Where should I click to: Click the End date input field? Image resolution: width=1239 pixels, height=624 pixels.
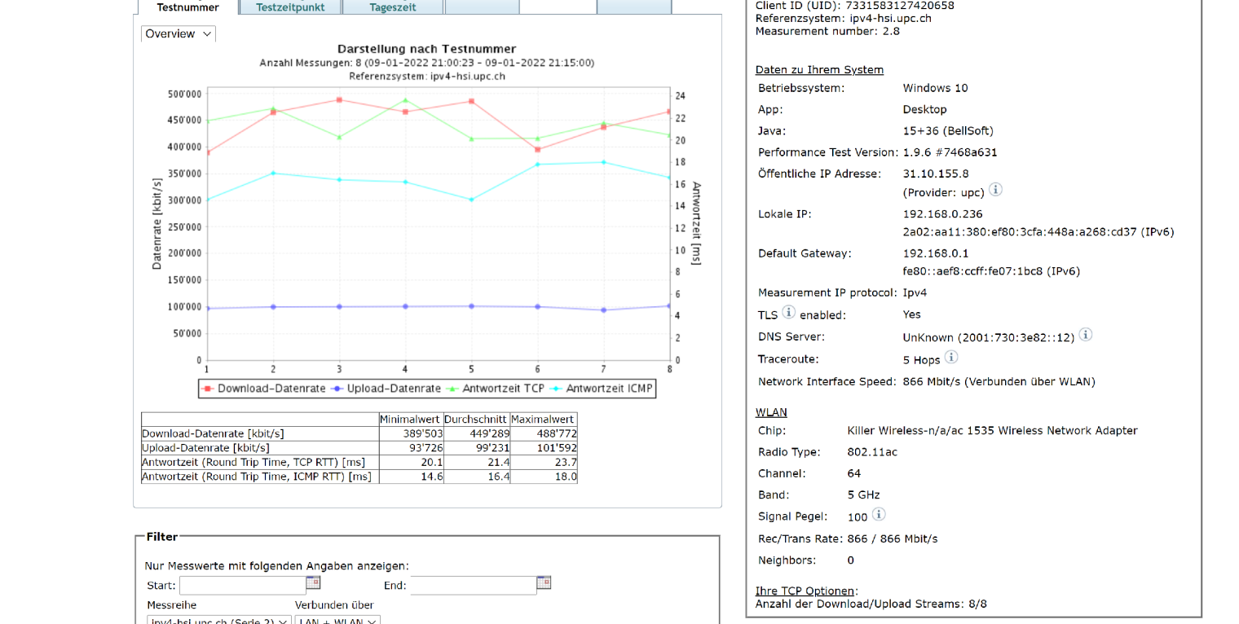[473, 586]
